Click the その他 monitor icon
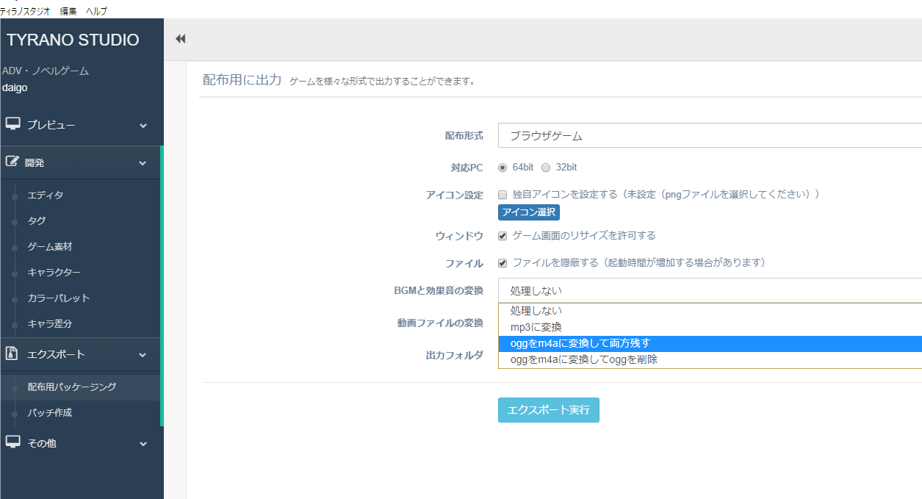 12,442
